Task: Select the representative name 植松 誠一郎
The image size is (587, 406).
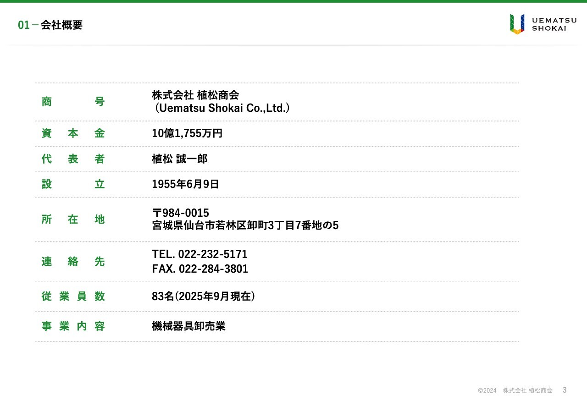Action: (180, 159)
